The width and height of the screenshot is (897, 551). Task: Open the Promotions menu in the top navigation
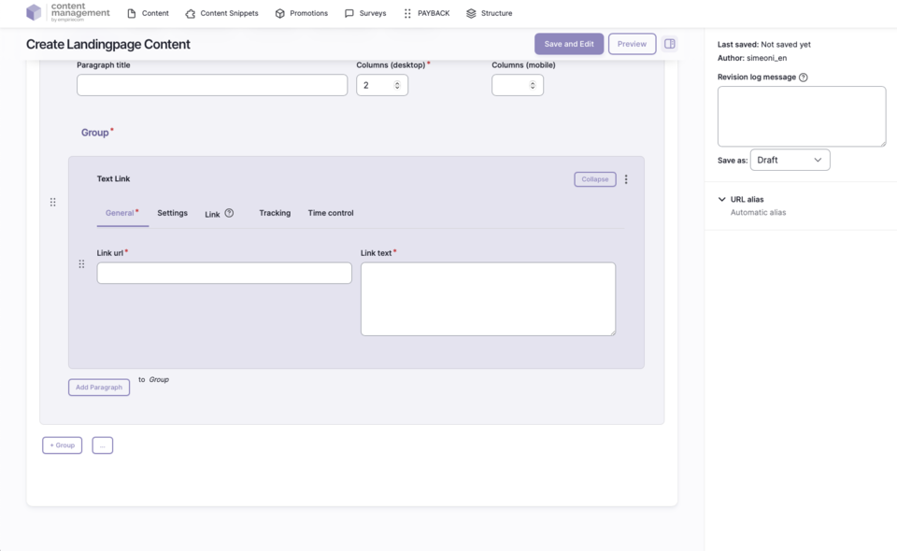301,14
